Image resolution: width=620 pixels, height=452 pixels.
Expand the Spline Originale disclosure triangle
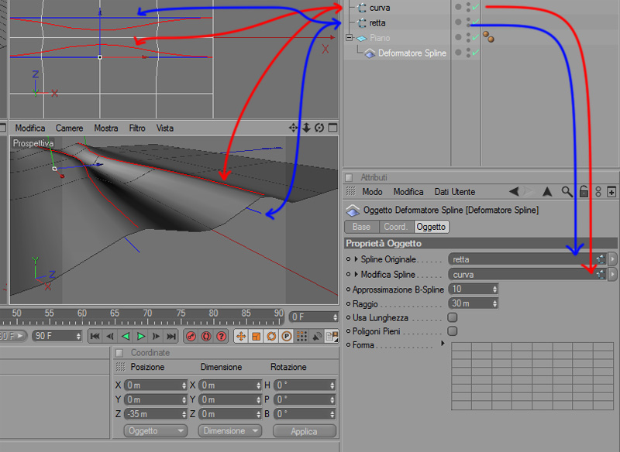click(x=356, y=259)
